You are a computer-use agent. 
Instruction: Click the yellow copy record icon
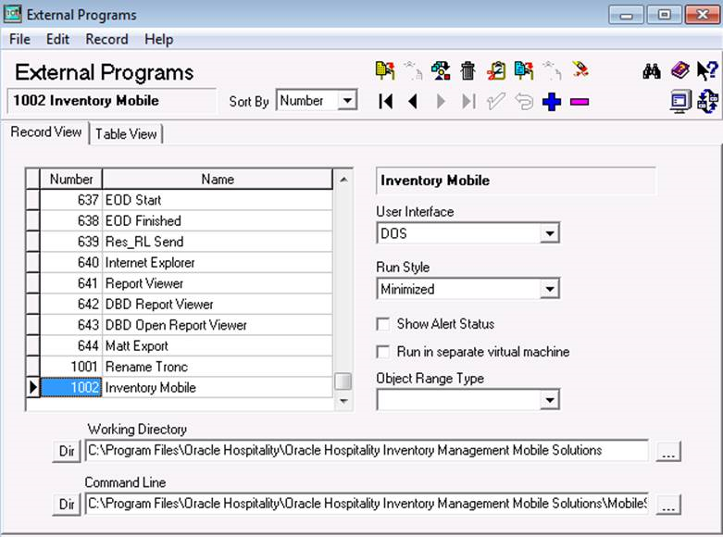click(385, 70)
